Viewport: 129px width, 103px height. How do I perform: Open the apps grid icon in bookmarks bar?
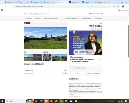pyautogui.click(x=2, y=10)
